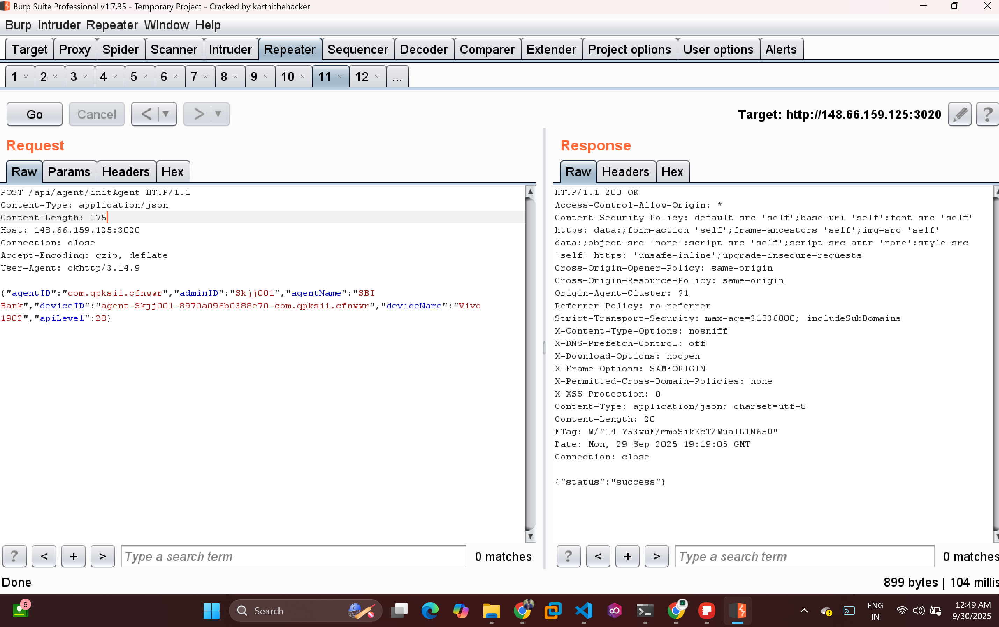Close repeater tab 5
This screenshot has height=627, width=999.
pyautogui.click(x=145, y=77)
